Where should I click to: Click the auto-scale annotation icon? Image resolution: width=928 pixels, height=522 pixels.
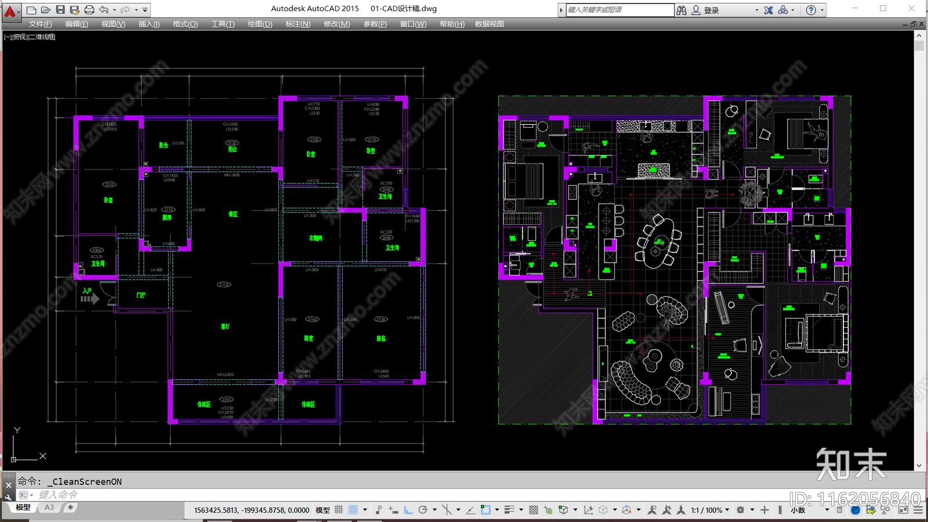[x=666, y=510]
